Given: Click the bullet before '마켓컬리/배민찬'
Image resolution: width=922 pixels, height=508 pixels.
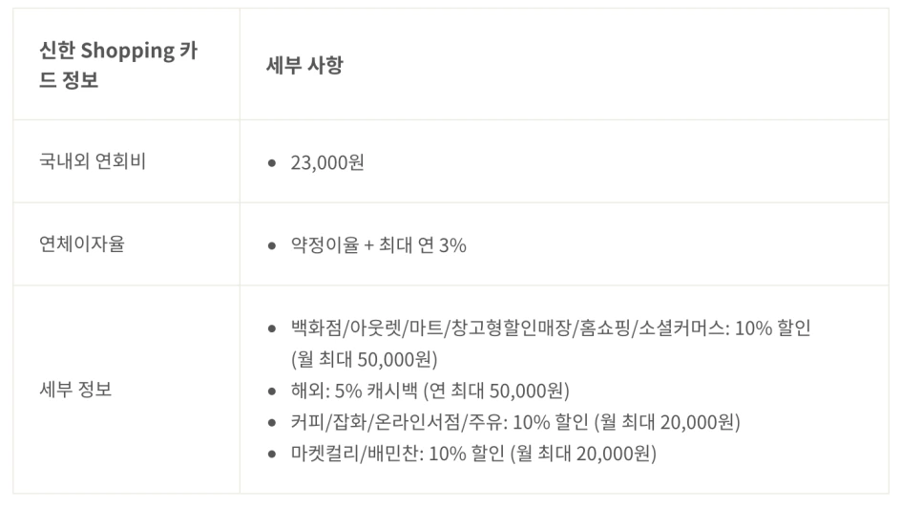Looking at the screenshot, I should tap(272, 454).
